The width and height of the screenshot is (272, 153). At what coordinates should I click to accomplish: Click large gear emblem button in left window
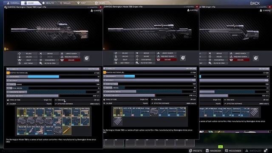(x=87, y=58)
